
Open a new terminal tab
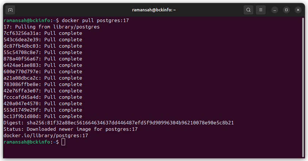pos(10,10)
